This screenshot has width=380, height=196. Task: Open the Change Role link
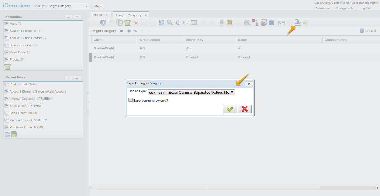tap(344, 8)
